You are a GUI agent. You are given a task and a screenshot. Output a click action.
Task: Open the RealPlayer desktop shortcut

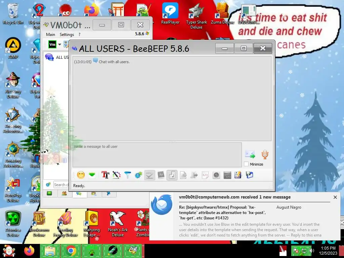pyautogui.click(x=170, y=13)
